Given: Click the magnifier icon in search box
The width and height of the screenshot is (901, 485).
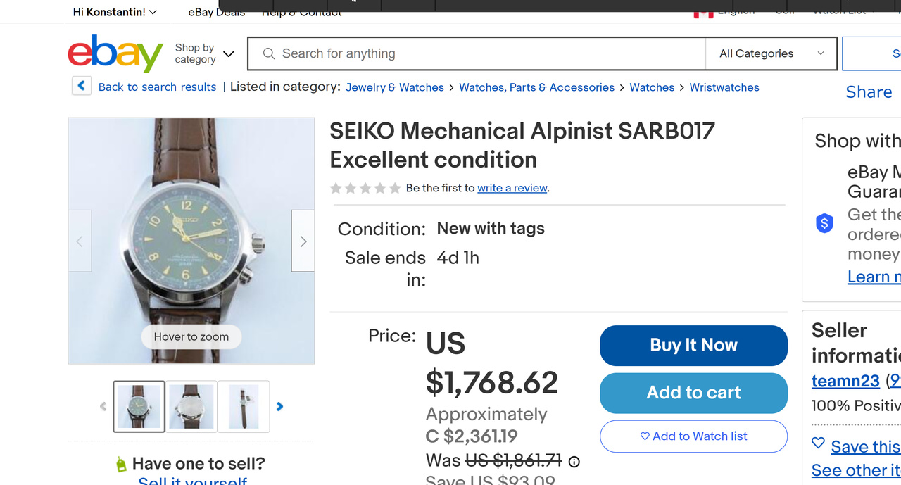Looking at the screenshot, I should (268, 53).
